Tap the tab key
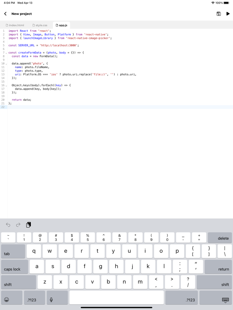This screenshot has height=310, width=233. tap(13, 251)
